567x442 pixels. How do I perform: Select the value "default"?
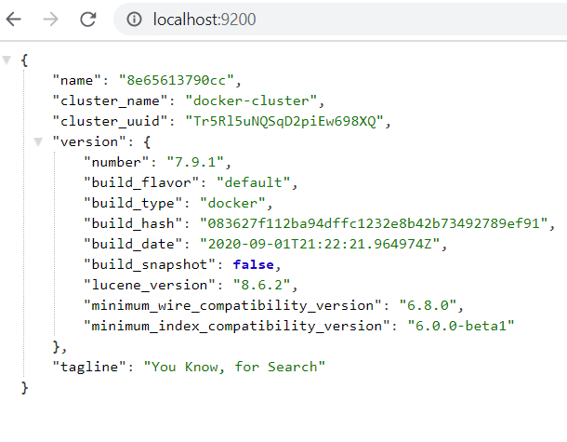(253, 182)
